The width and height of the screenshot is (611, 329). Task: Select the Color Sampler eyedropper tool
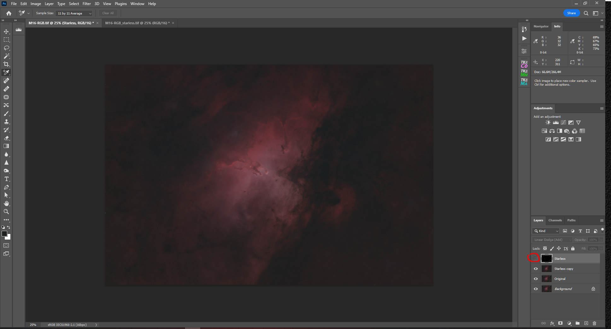click(x=6, y=72)
